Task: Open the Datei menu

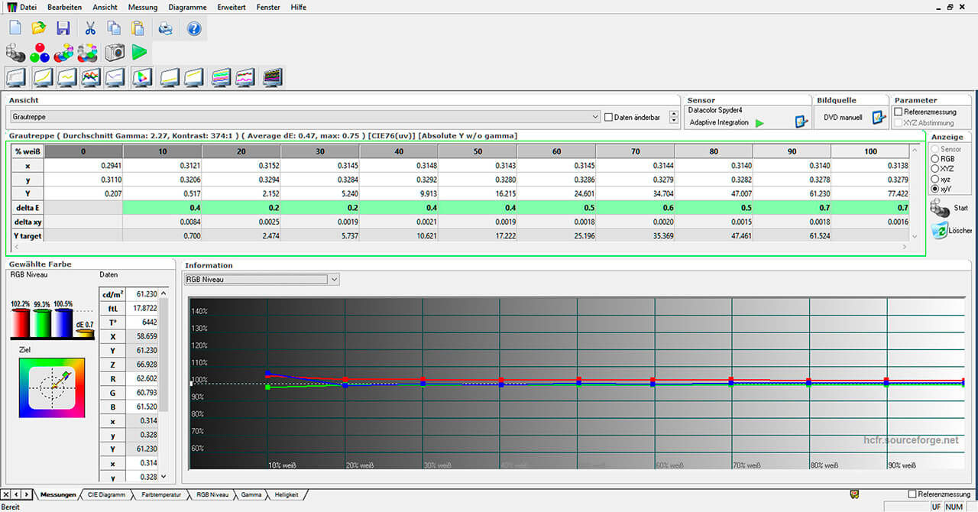Action: 28,7
